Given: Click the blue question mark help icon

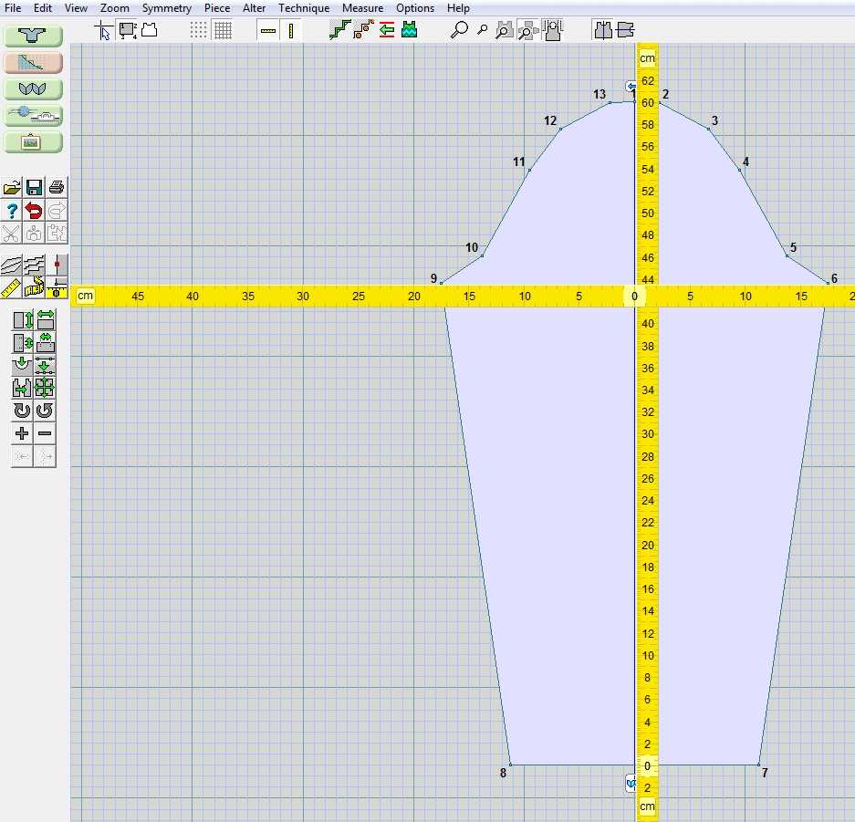Looking at the screenshot, I should click(x=12, y=211).
